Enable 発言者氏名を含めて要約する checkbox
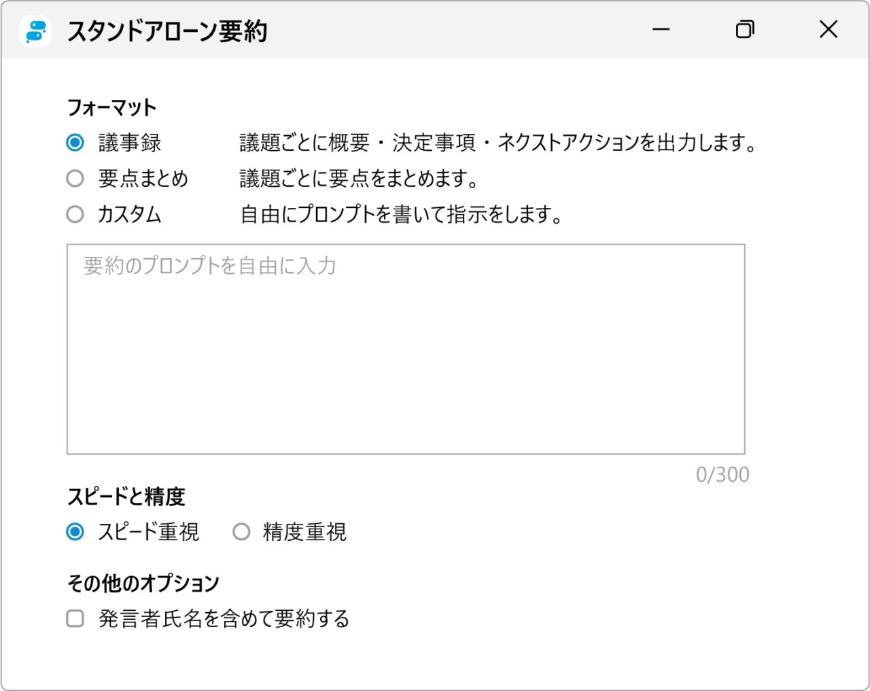This screenshot has width=870, height=691. point(75,618)
